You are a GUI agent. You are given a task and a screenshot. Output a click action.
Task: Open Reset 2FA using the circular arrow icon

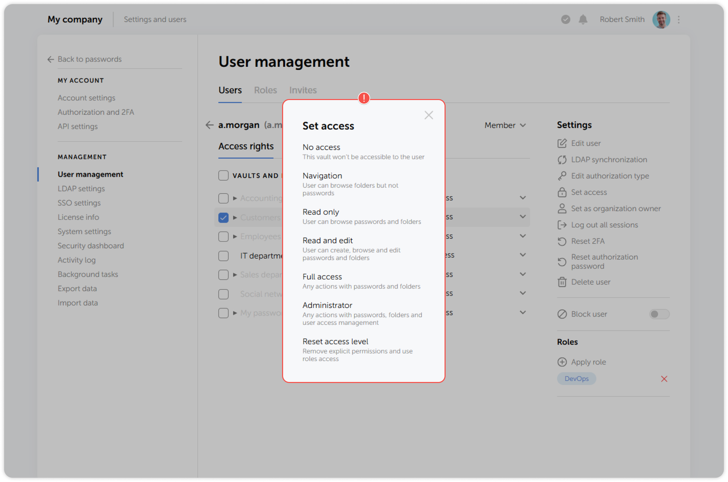click(x=562, y=241)
